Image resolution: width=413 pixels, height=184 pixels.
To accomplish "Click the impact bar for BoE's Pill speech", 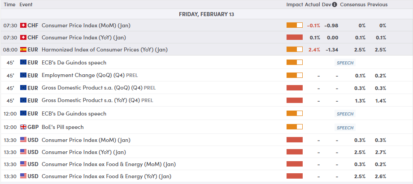I will [295, 127].
